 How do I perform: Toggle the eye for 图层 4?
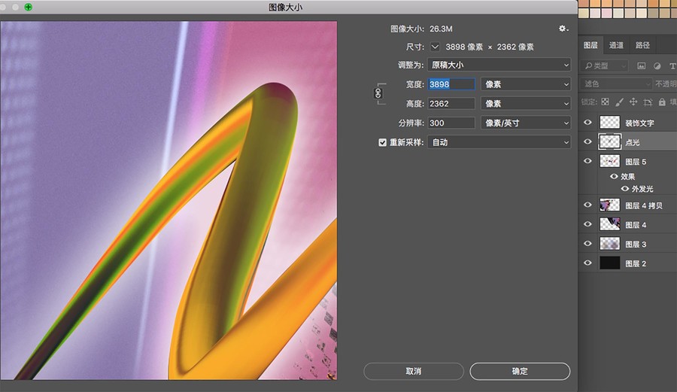tap(587, 224)
